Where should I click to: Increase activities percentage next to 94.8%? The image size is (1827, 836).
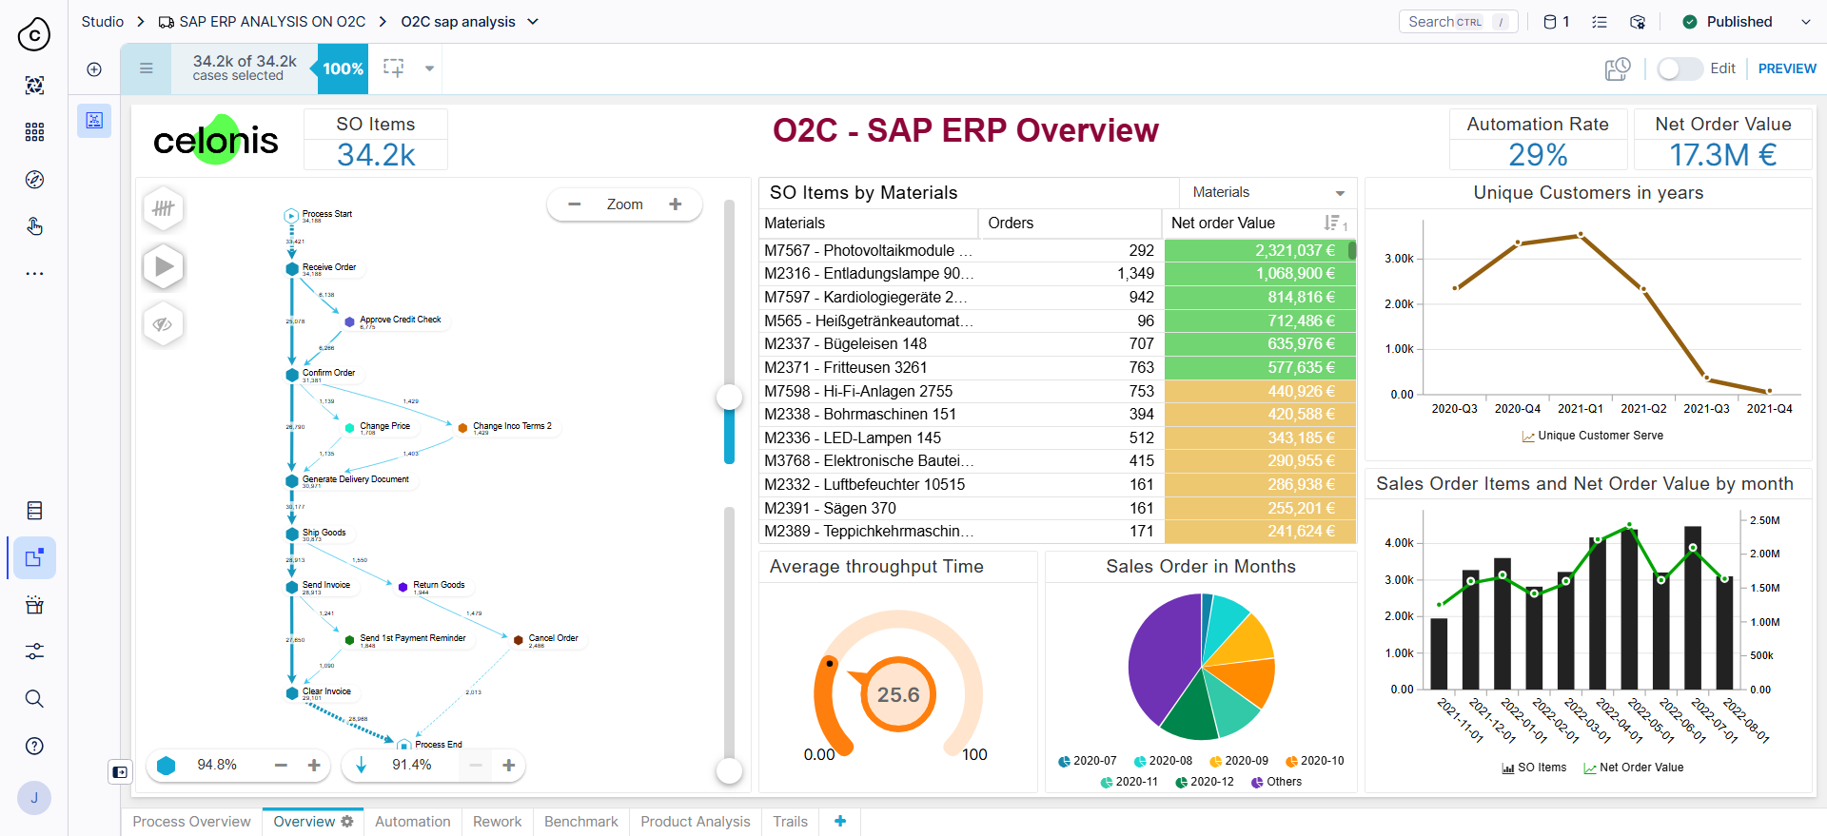point(314,765)
